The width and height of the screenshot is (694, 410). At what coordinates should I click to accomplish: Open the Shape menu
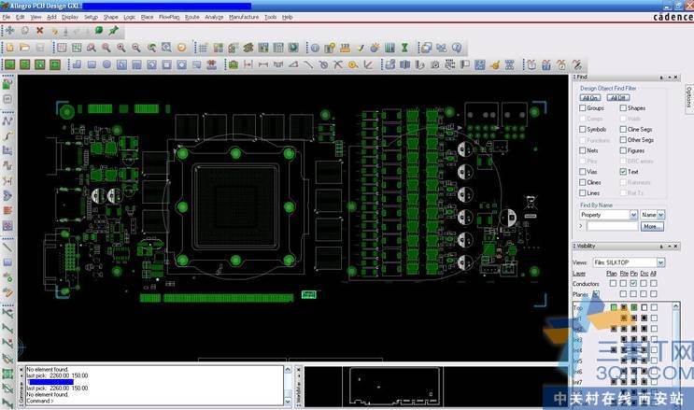point(110,17)
